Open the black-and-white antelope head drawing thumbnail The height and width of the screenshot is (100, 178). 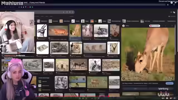tap(42, 31)
